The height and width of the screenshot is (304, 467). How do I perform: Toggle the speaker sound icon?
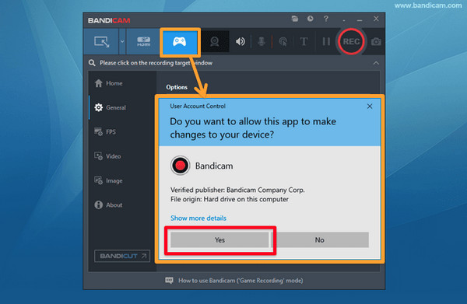tap(241, 42)
